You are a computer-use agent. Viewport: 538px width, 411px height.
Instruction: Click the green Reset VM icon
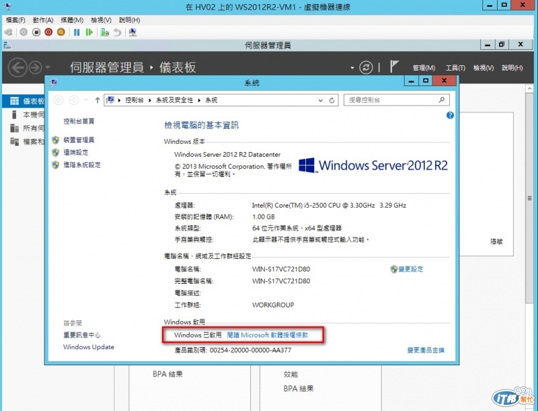[89, 32]
